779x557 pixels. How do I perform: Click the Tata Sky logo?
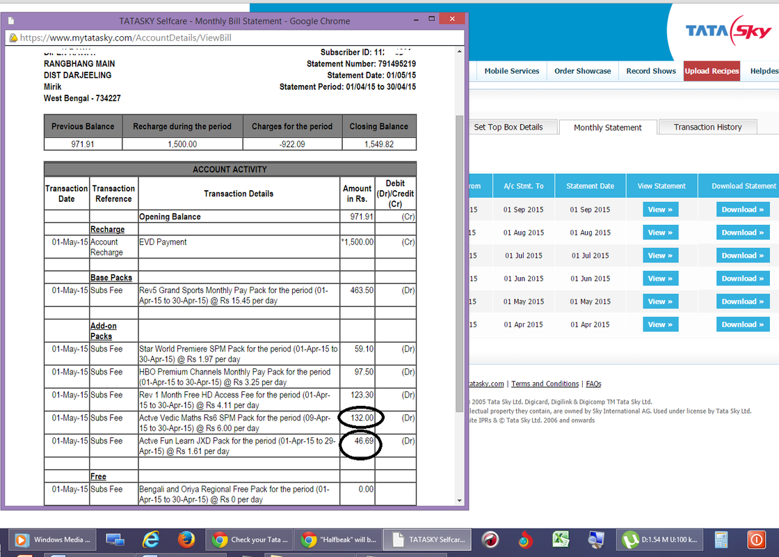pyautogui.click(x=728, y=31)
